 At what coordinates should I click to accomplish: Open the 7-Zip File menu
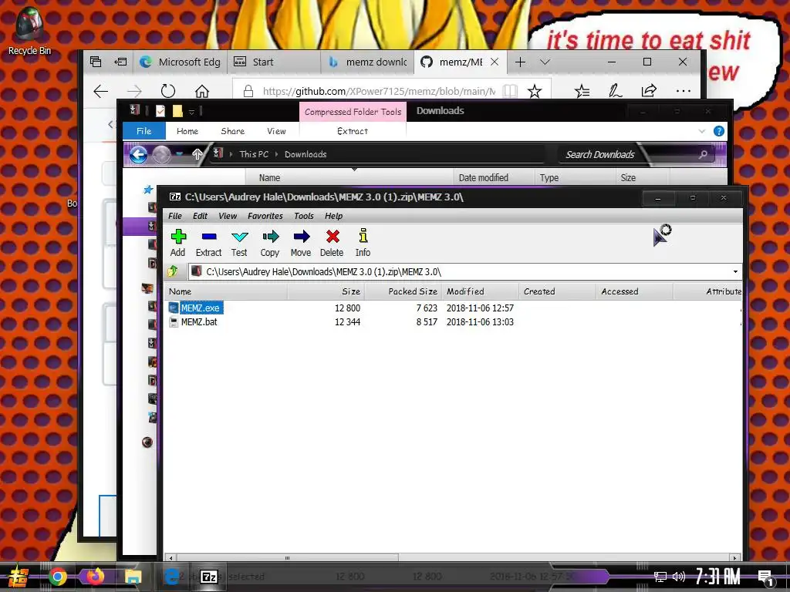pyautogui.click(x=175, y=216)
